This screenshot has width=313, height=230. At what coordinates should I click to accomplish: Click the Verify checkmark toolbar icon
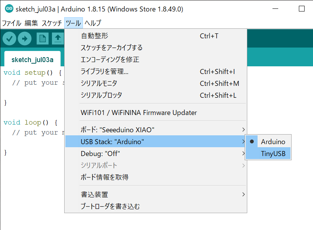(9, 38)
